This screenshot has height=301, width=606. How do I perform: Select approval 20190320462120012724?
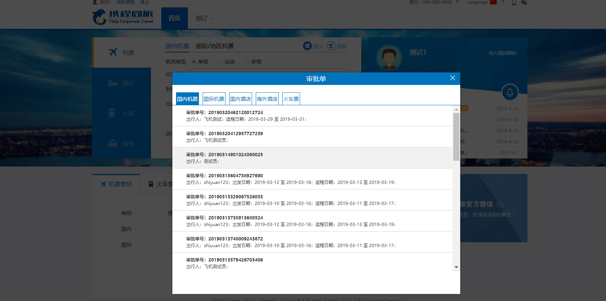click(x=312, y=116)
